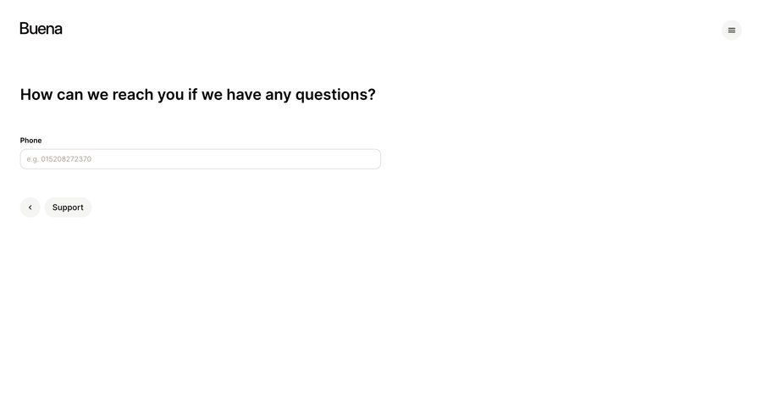Navigate home via Buena wordmark

pos(41,29)
